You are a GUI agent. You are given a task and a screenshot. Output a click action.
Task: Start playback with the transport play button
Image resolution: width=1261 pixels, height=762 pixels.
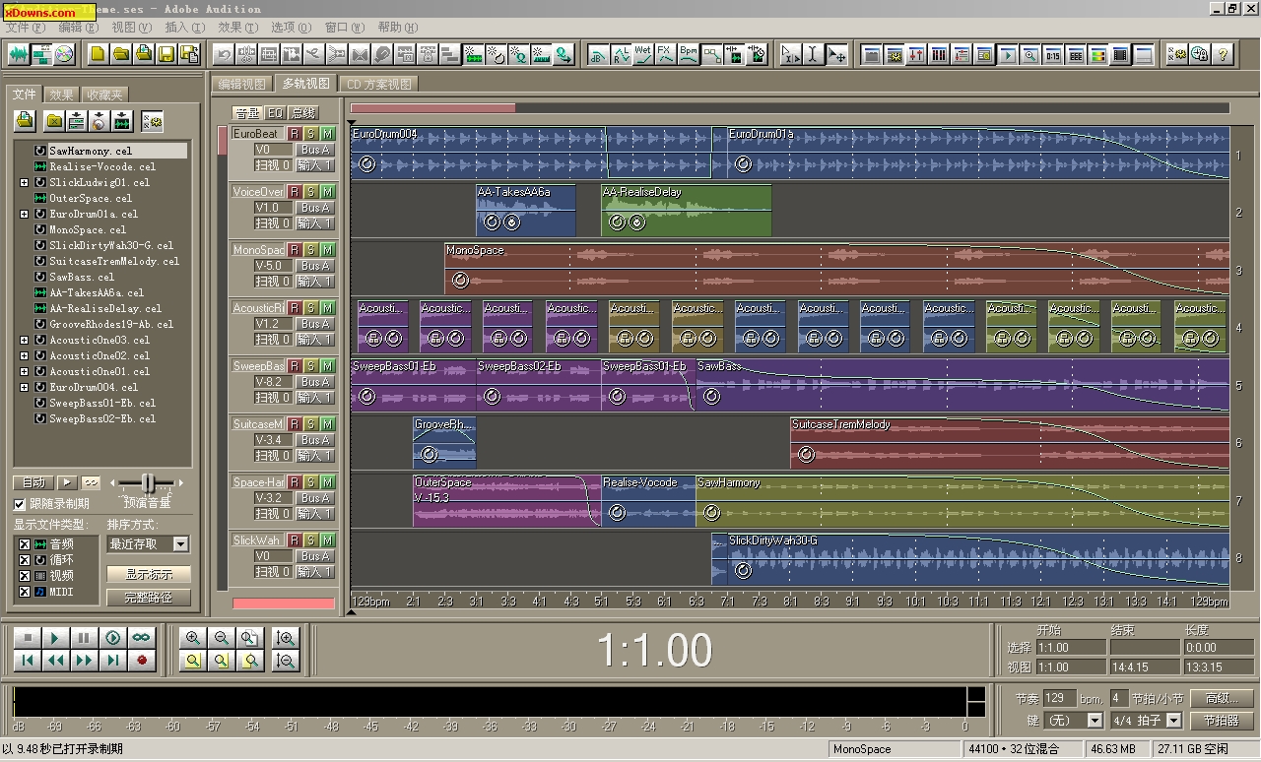click(56, 638)
